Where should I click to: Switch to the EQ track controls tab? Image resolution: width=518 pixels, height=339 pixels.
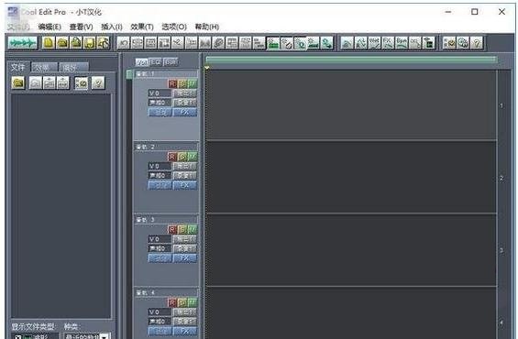(156, 61)
